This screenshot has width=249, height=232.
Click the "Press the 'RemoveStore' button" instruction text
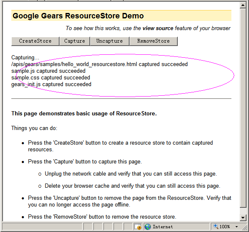coord(102,217)
